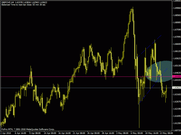Click the '3 May 08:00' time axis label
The width and height of the screenshot is (181, 135).
click(123, 133)
